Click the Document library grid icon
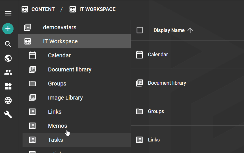The image size is (244, 153). tap(139, 83)
